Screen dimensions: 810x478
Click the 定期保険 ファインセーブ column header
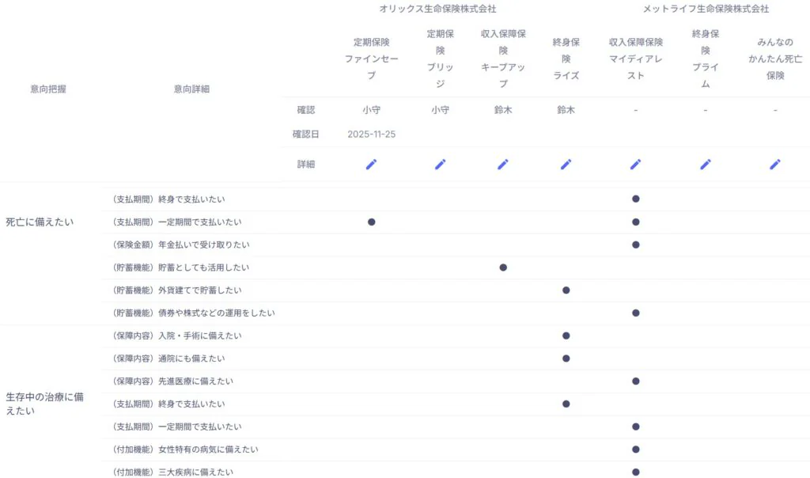pyautogui.click(x=372, y=59)
